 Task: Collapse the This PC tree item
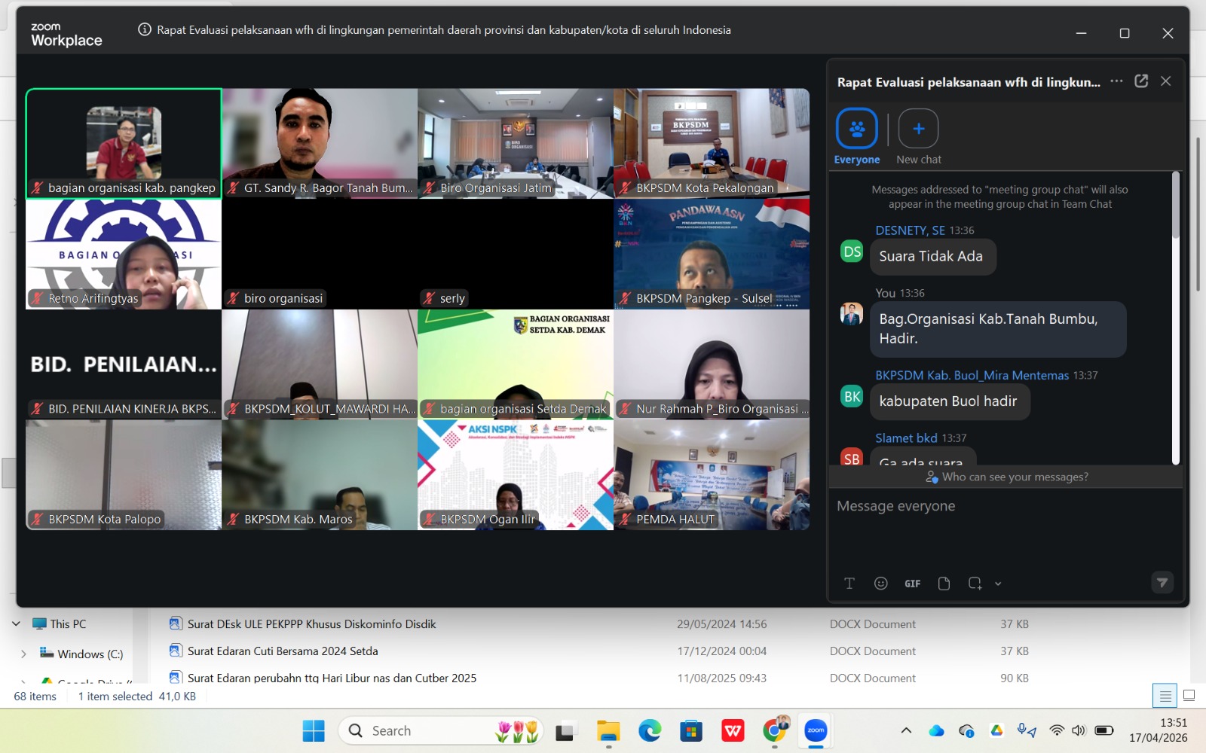point(16,624)
